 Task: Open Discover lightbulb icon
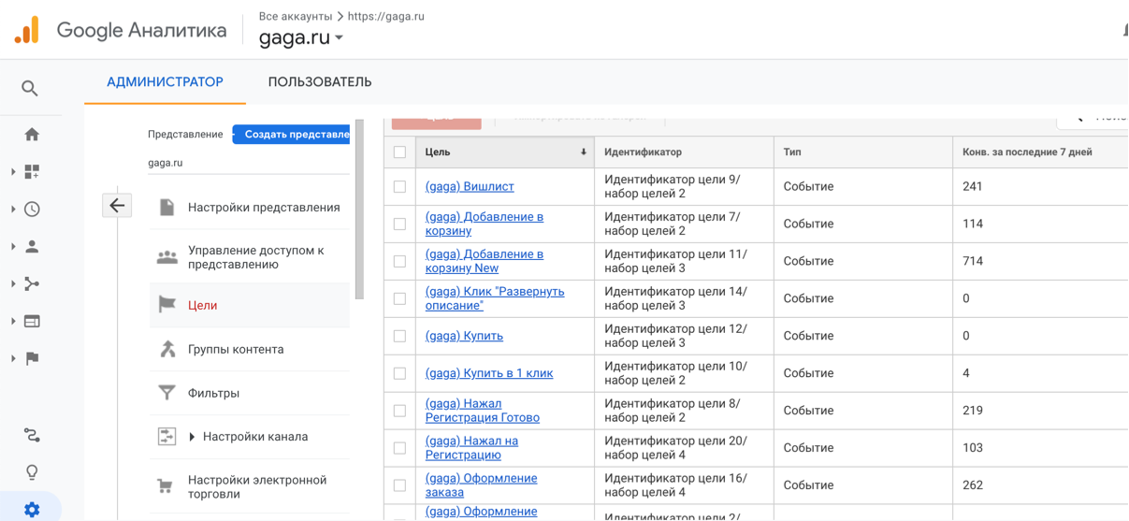tap(32, 472)
